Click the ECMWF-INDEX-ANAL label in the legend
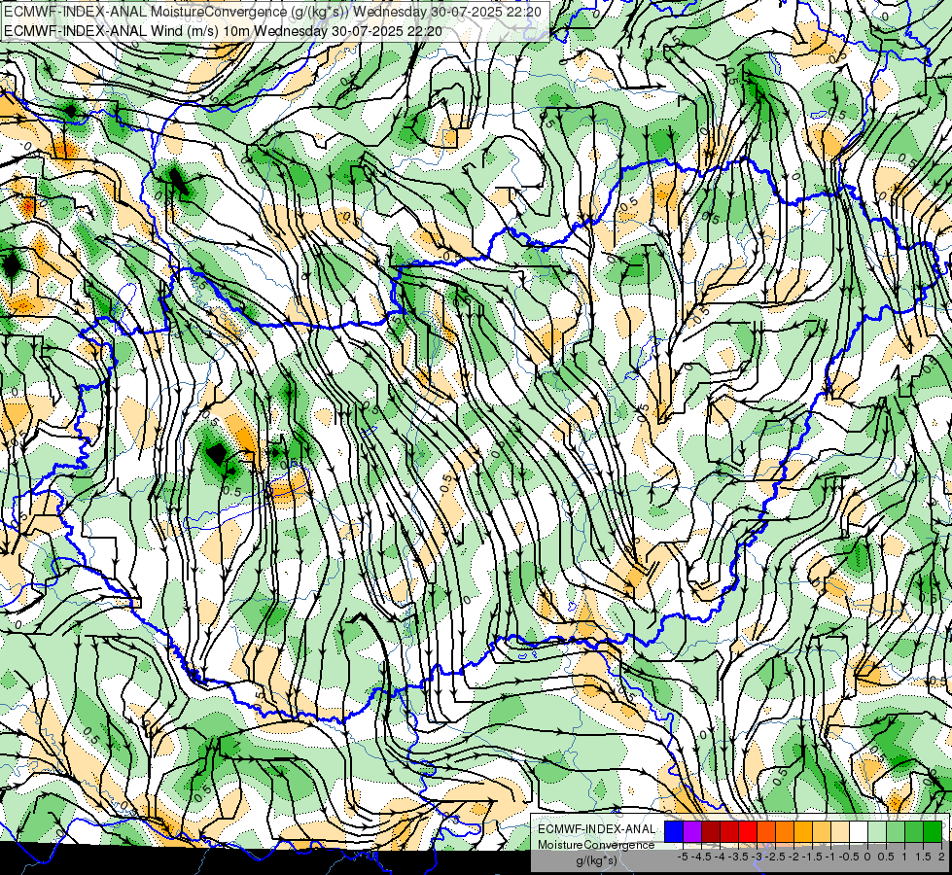The width and height of the screenshot is (952, 875). [x=596, y=829]
